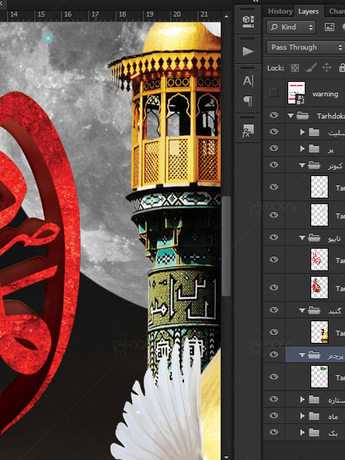The image size is (345, 460).
Task: Click the warning layer thumbnail
Action: (x=296, y=93)
